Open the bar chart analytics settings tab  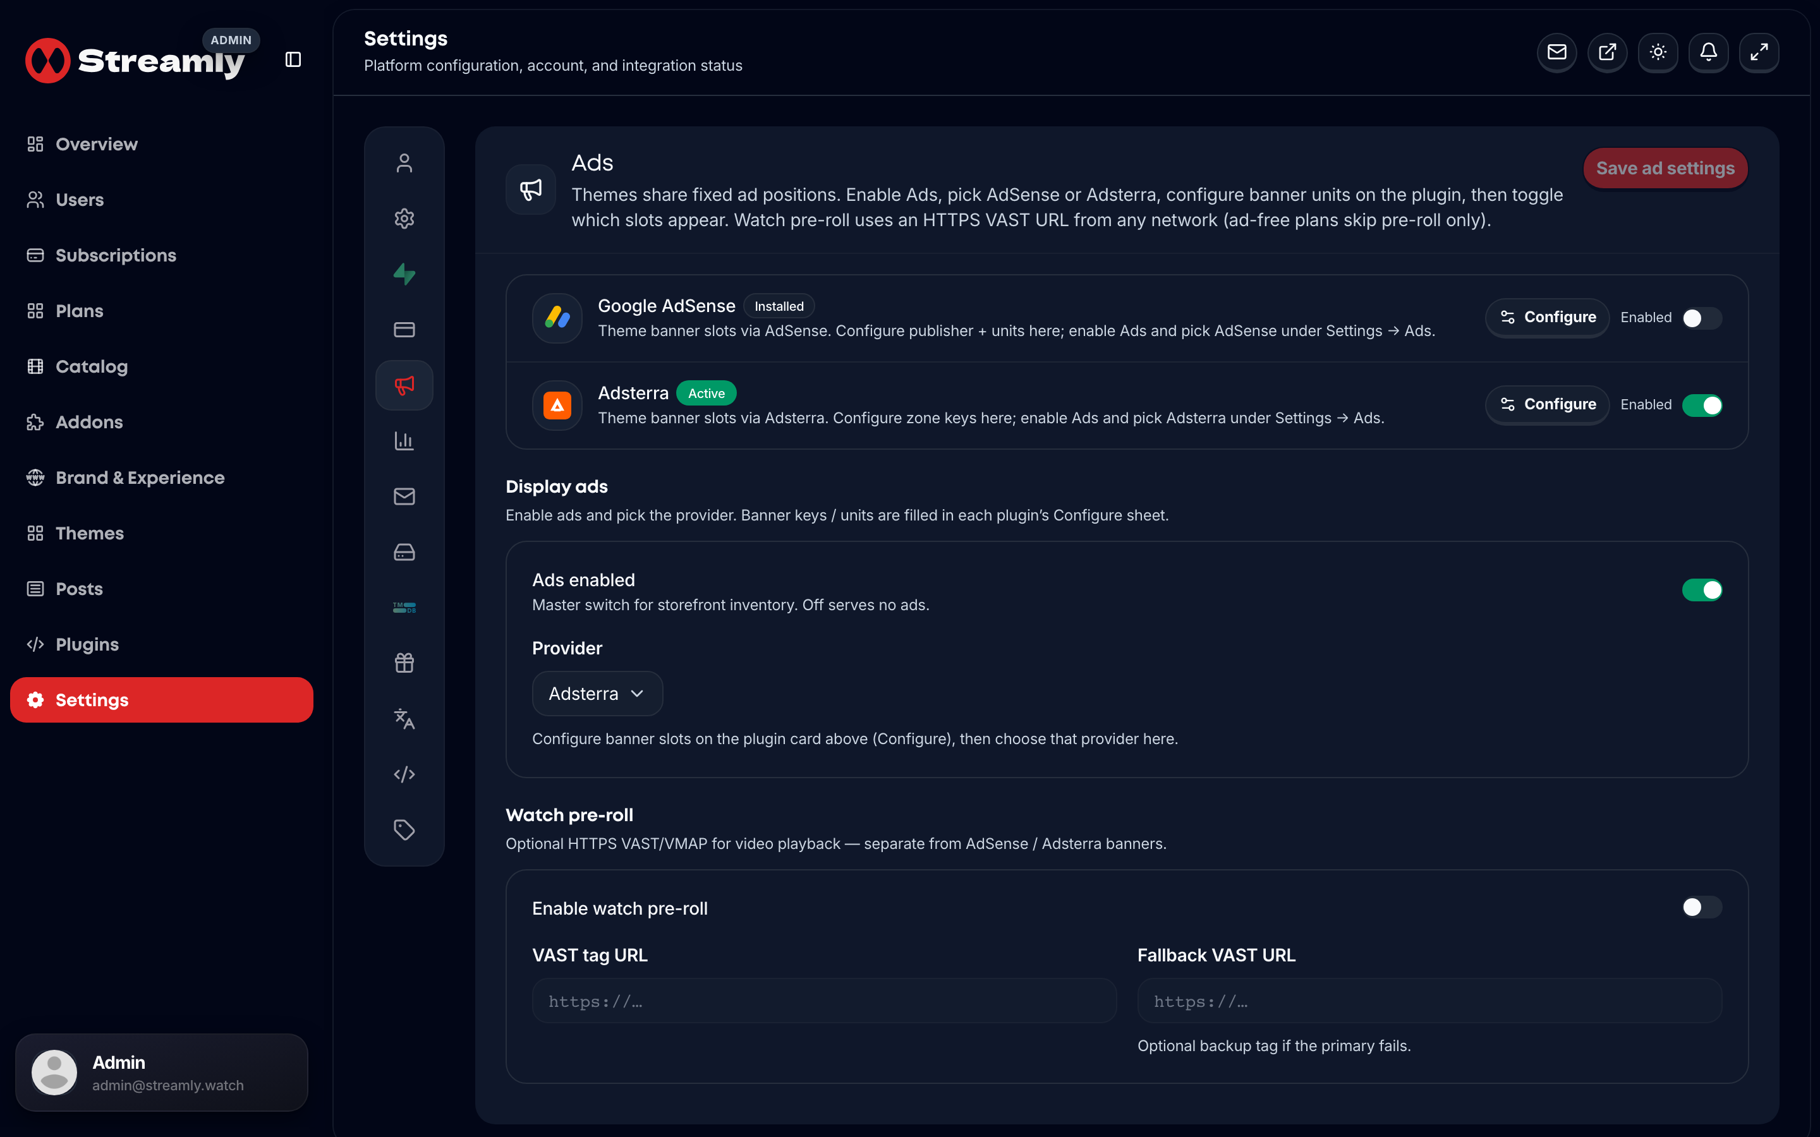(404, 441)
